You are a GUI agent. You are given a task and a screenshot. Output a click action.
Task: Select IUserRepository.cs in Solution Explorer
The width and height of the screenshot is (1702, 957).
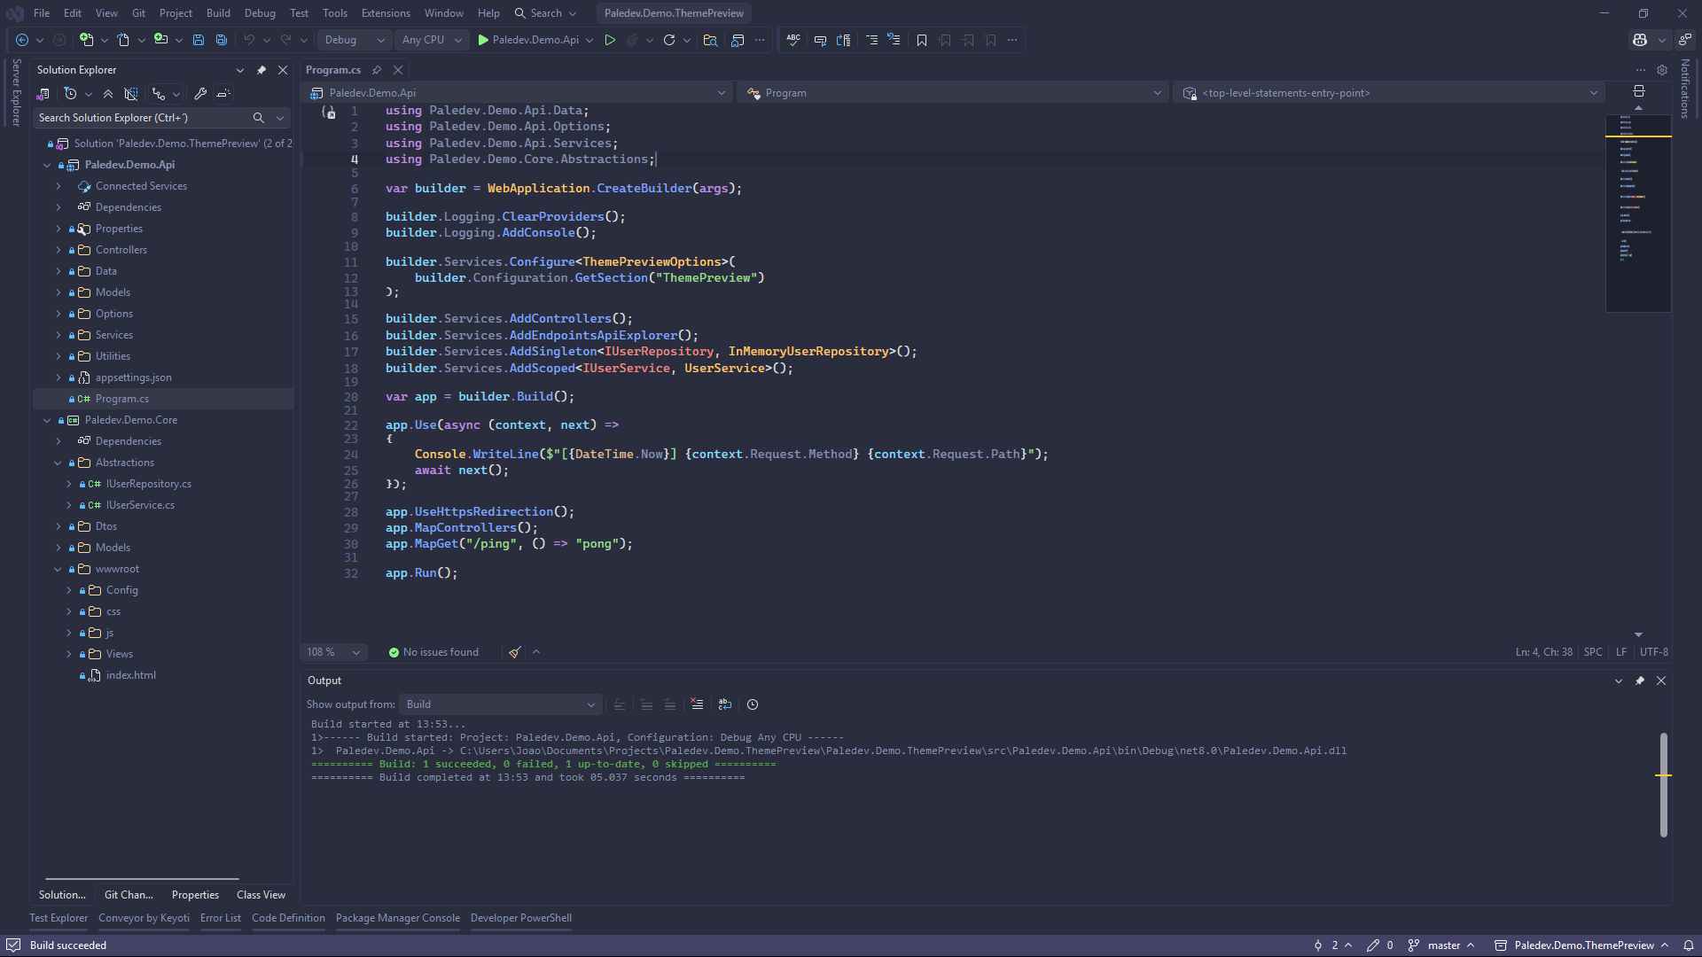tap(148, 484)
